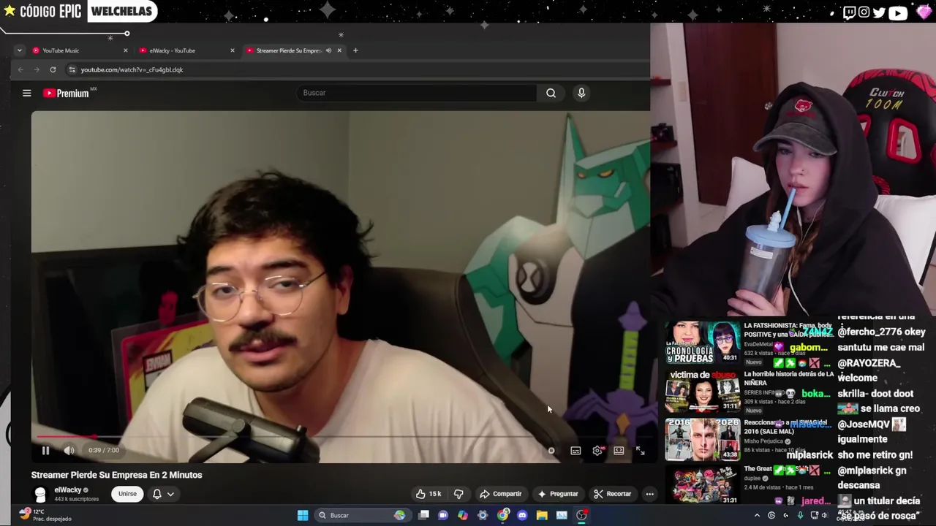The height and width of the screenshot is (526, 936).
Task: Mute the Streamer Pierde tab audio icon
Action: pos(328,50)
